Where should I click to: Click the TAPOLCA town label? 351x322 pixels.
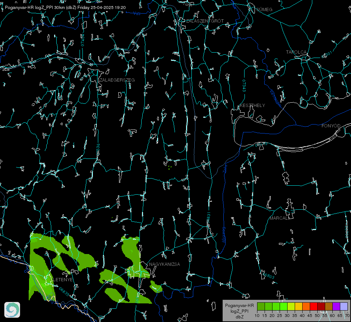point(297,52)
